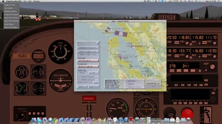The width and height of the screenshot is (222, 124).
Task: Open the Trash in the Dock
Action: pyautogui.click(x=188, y=120)
